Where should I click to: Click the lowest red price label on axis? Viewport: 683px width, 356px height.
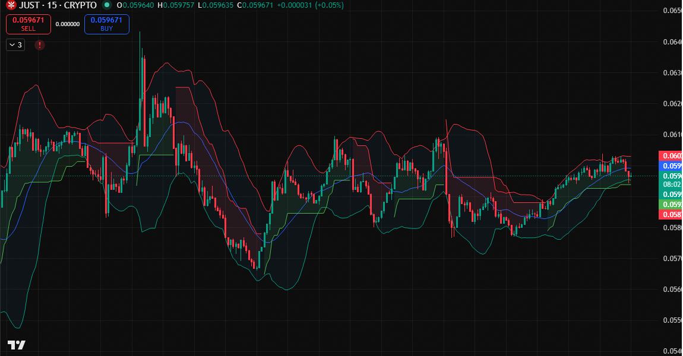[x=671, y=214]
